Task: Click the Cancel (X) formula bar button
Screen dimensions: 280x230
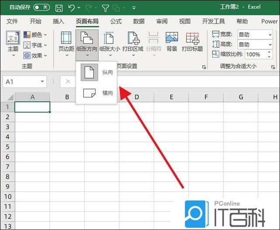Action: 68,82
